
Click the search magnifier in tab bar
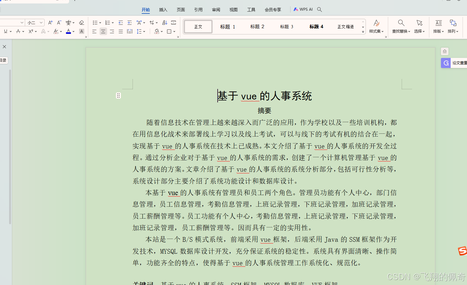point(319,9)
